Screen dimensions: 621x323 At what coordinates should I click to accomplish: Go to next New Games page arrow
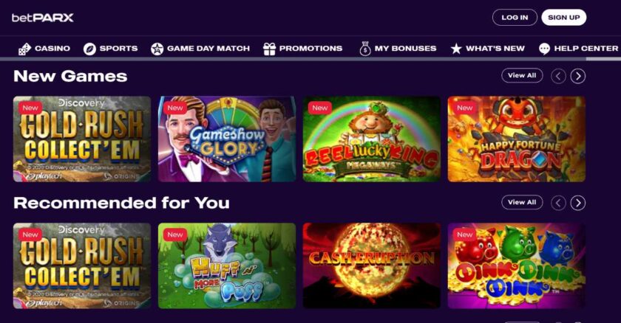coord(578,76)
